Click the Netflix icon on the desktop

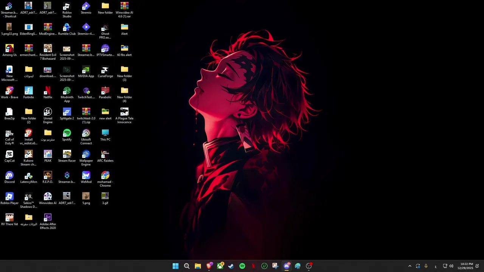(x=48, y=93)
